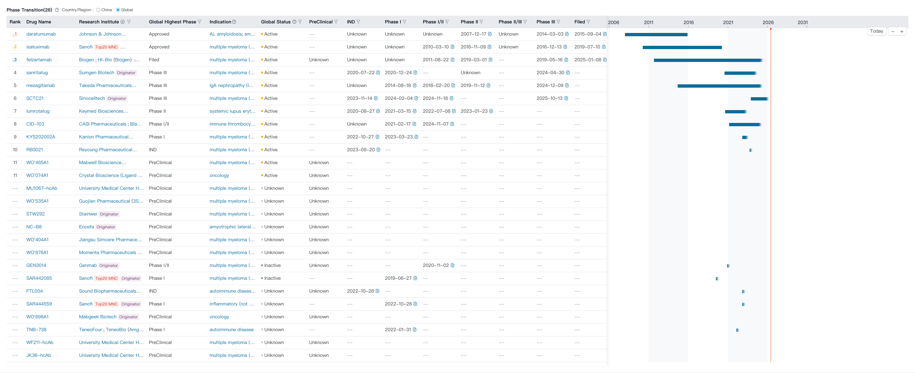The height and width of the screenshot is (373, 915).
Task: Open the Research Institute filter dropdown
Action: click(129, 22)
